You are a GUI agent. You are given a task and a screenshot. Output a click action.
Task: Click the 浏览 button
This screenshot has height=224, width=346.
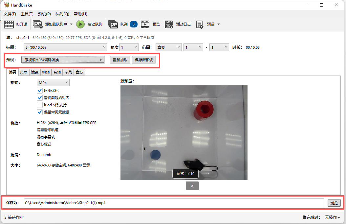(334, 203)
